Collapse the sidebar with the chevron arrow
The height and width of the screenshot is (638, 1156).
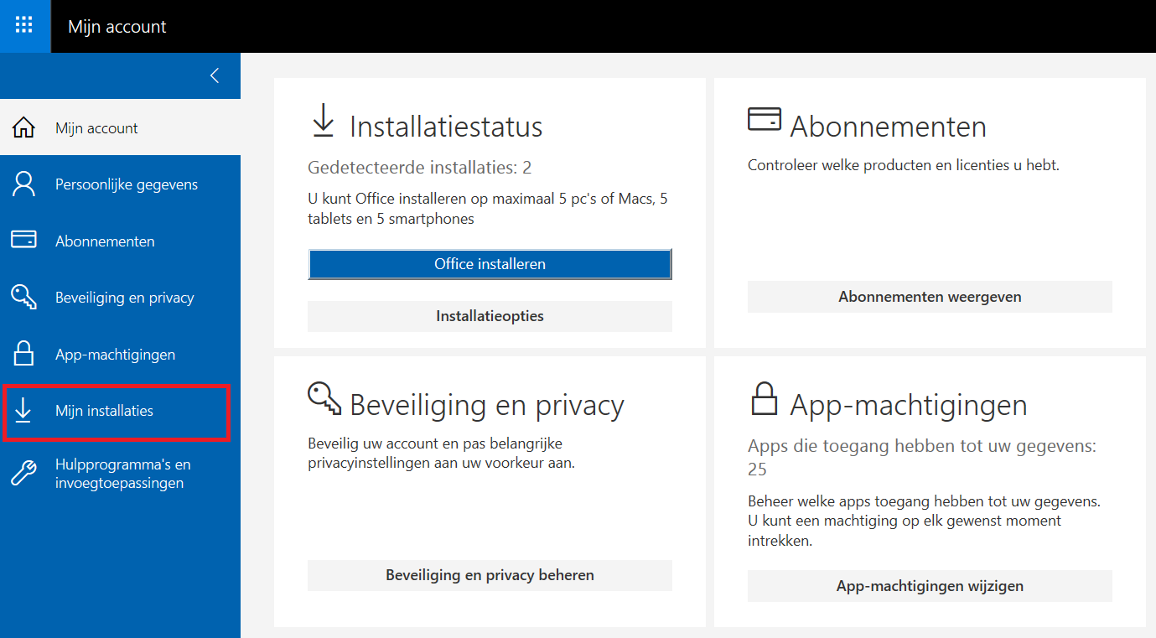click(x=215, y=75)
